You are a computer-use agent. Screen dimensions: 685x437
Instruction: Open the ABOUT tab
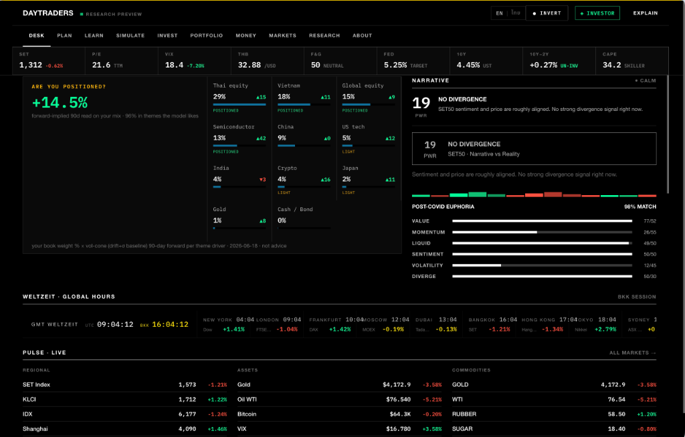point(362,35)
